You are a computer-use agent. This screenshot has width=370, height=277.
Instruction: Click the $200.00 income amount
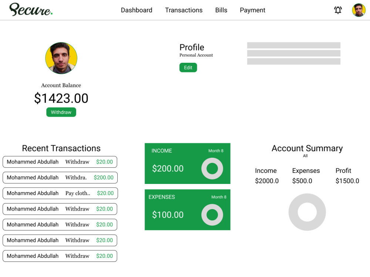click(168, 168)
